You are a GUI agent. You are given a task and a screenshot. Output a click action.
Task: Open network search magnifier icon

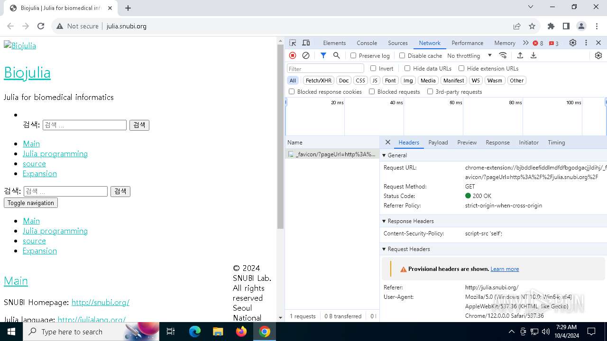[337, 55]
